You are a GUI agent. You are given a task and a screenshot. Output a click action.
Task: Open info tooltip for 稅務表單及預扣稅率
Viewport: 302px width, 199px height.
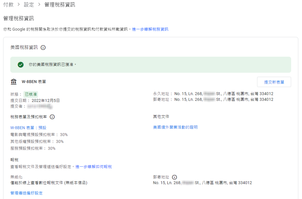point(52,117)
